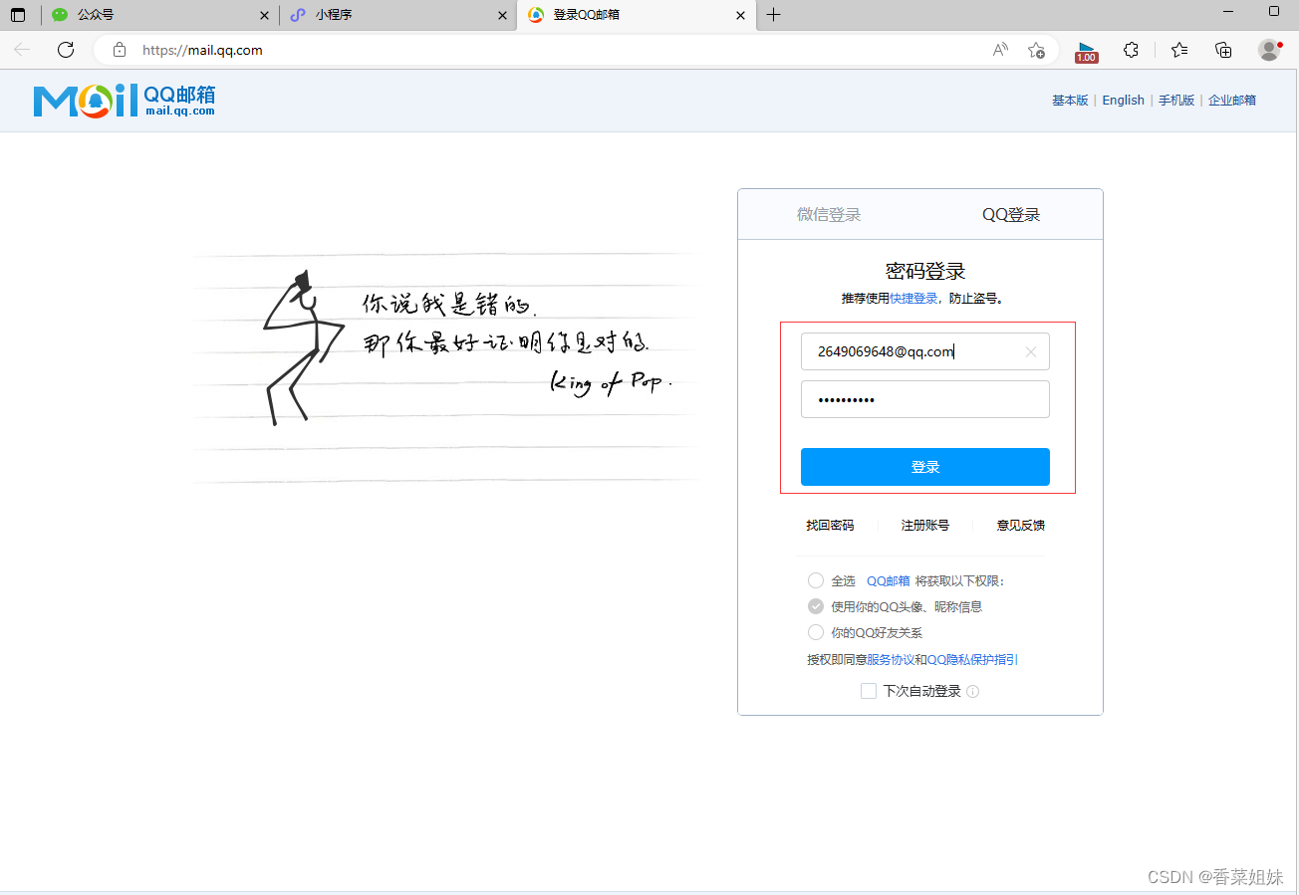The width and height of the screenshot is (1299, 895).
Task: Switch language to English
Action: [1123, 100]
